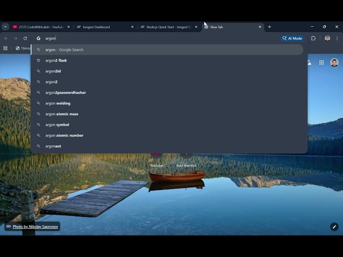Close the CodeWithLaksh YouTube tab

(x=69, y=27)
